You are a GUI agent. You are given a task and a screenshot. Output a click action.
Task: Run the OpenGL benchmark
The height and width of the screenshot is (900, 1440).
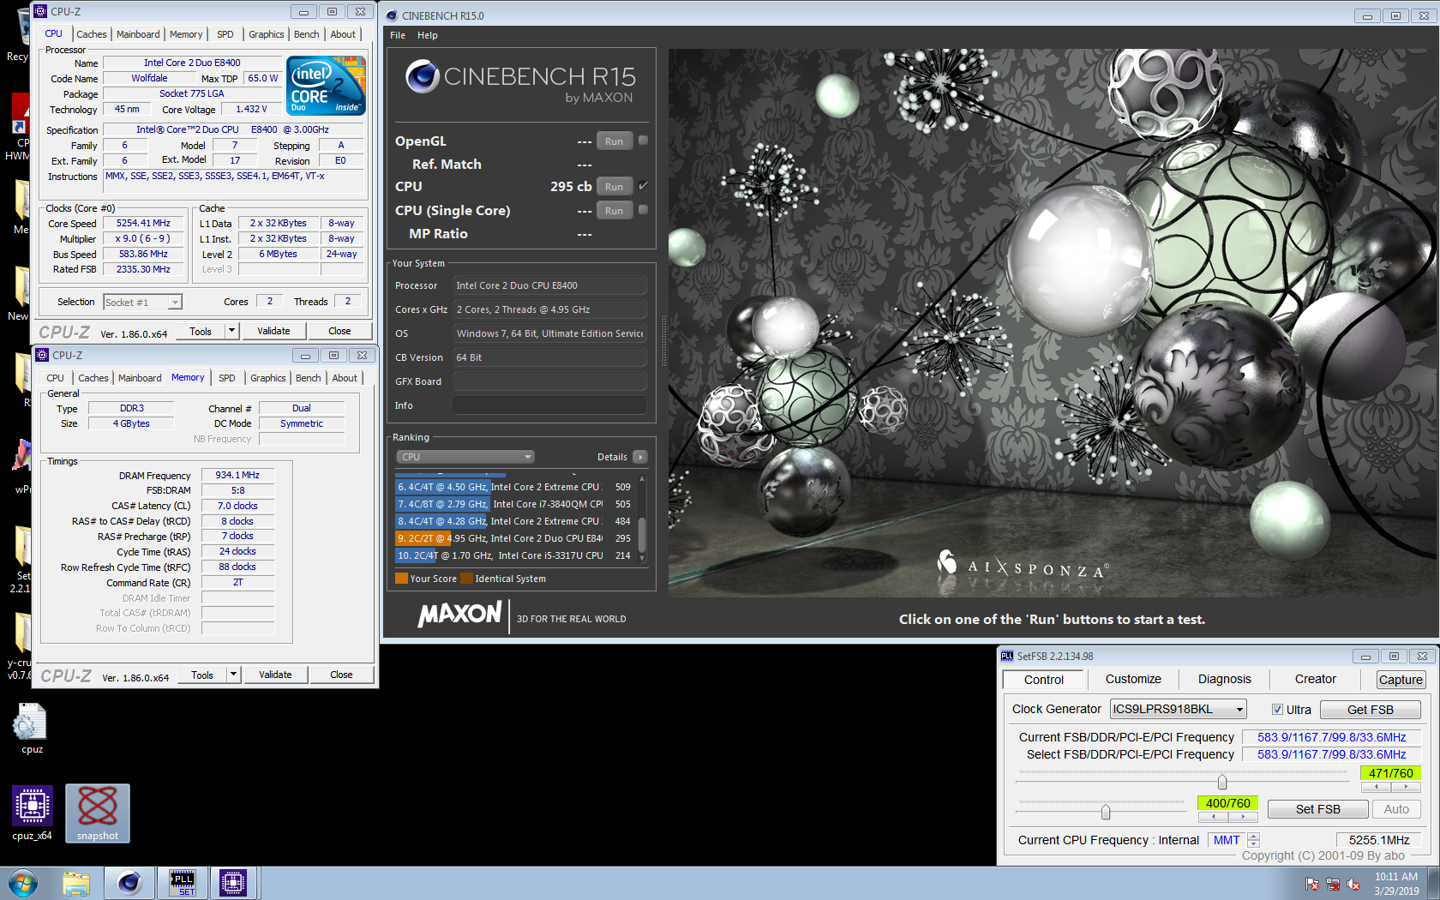pyautogui.click(x=615, y=141)
